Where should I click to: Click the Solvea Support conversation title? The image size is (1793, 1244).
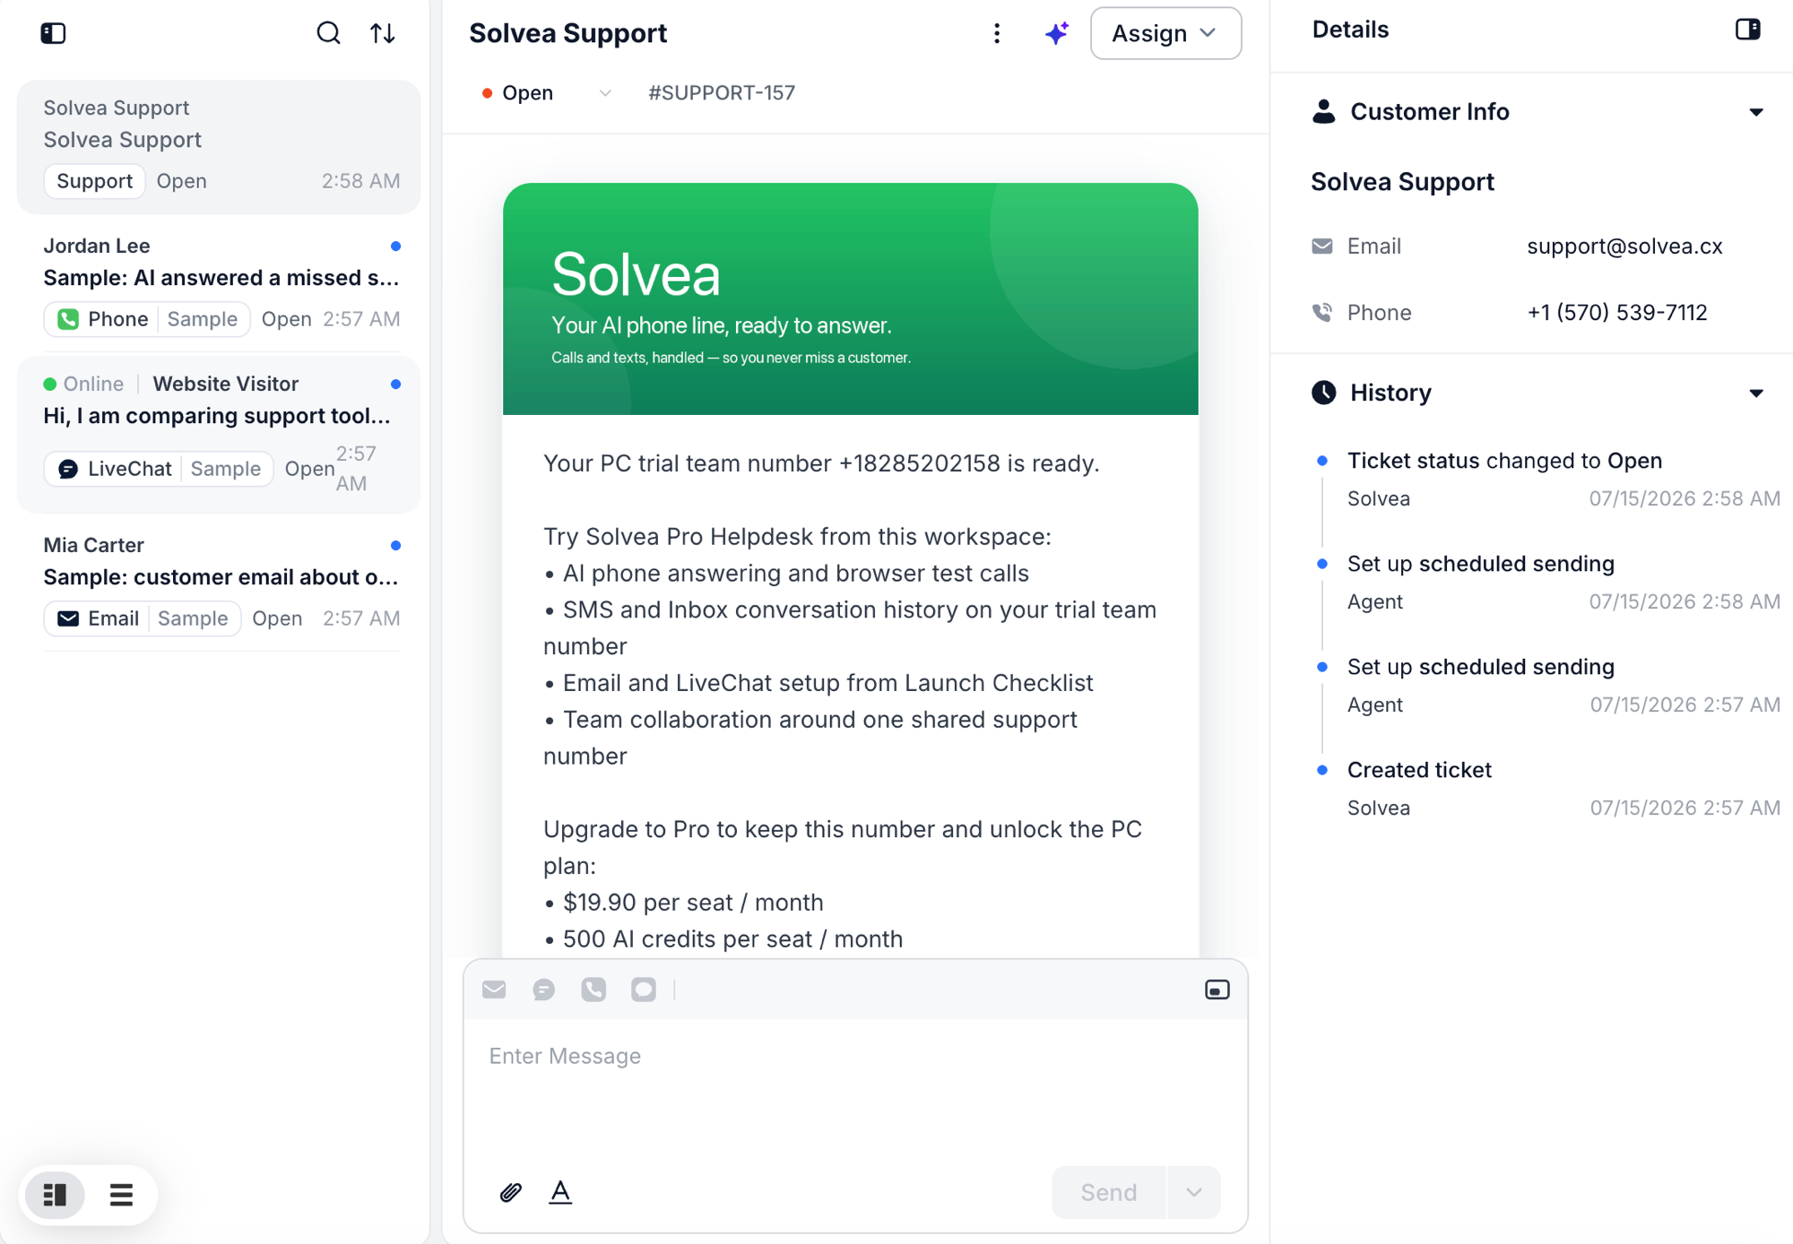(567, 33)
